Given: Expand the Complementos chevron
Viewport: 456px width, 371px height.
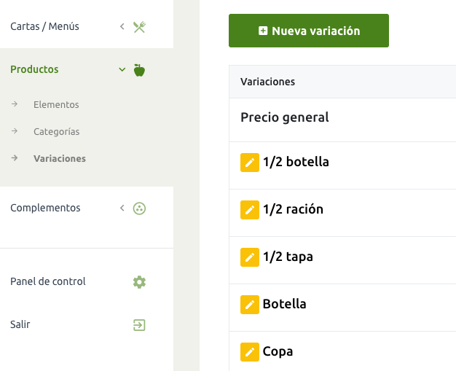Looking at the screenshot, I should [122, 208].
